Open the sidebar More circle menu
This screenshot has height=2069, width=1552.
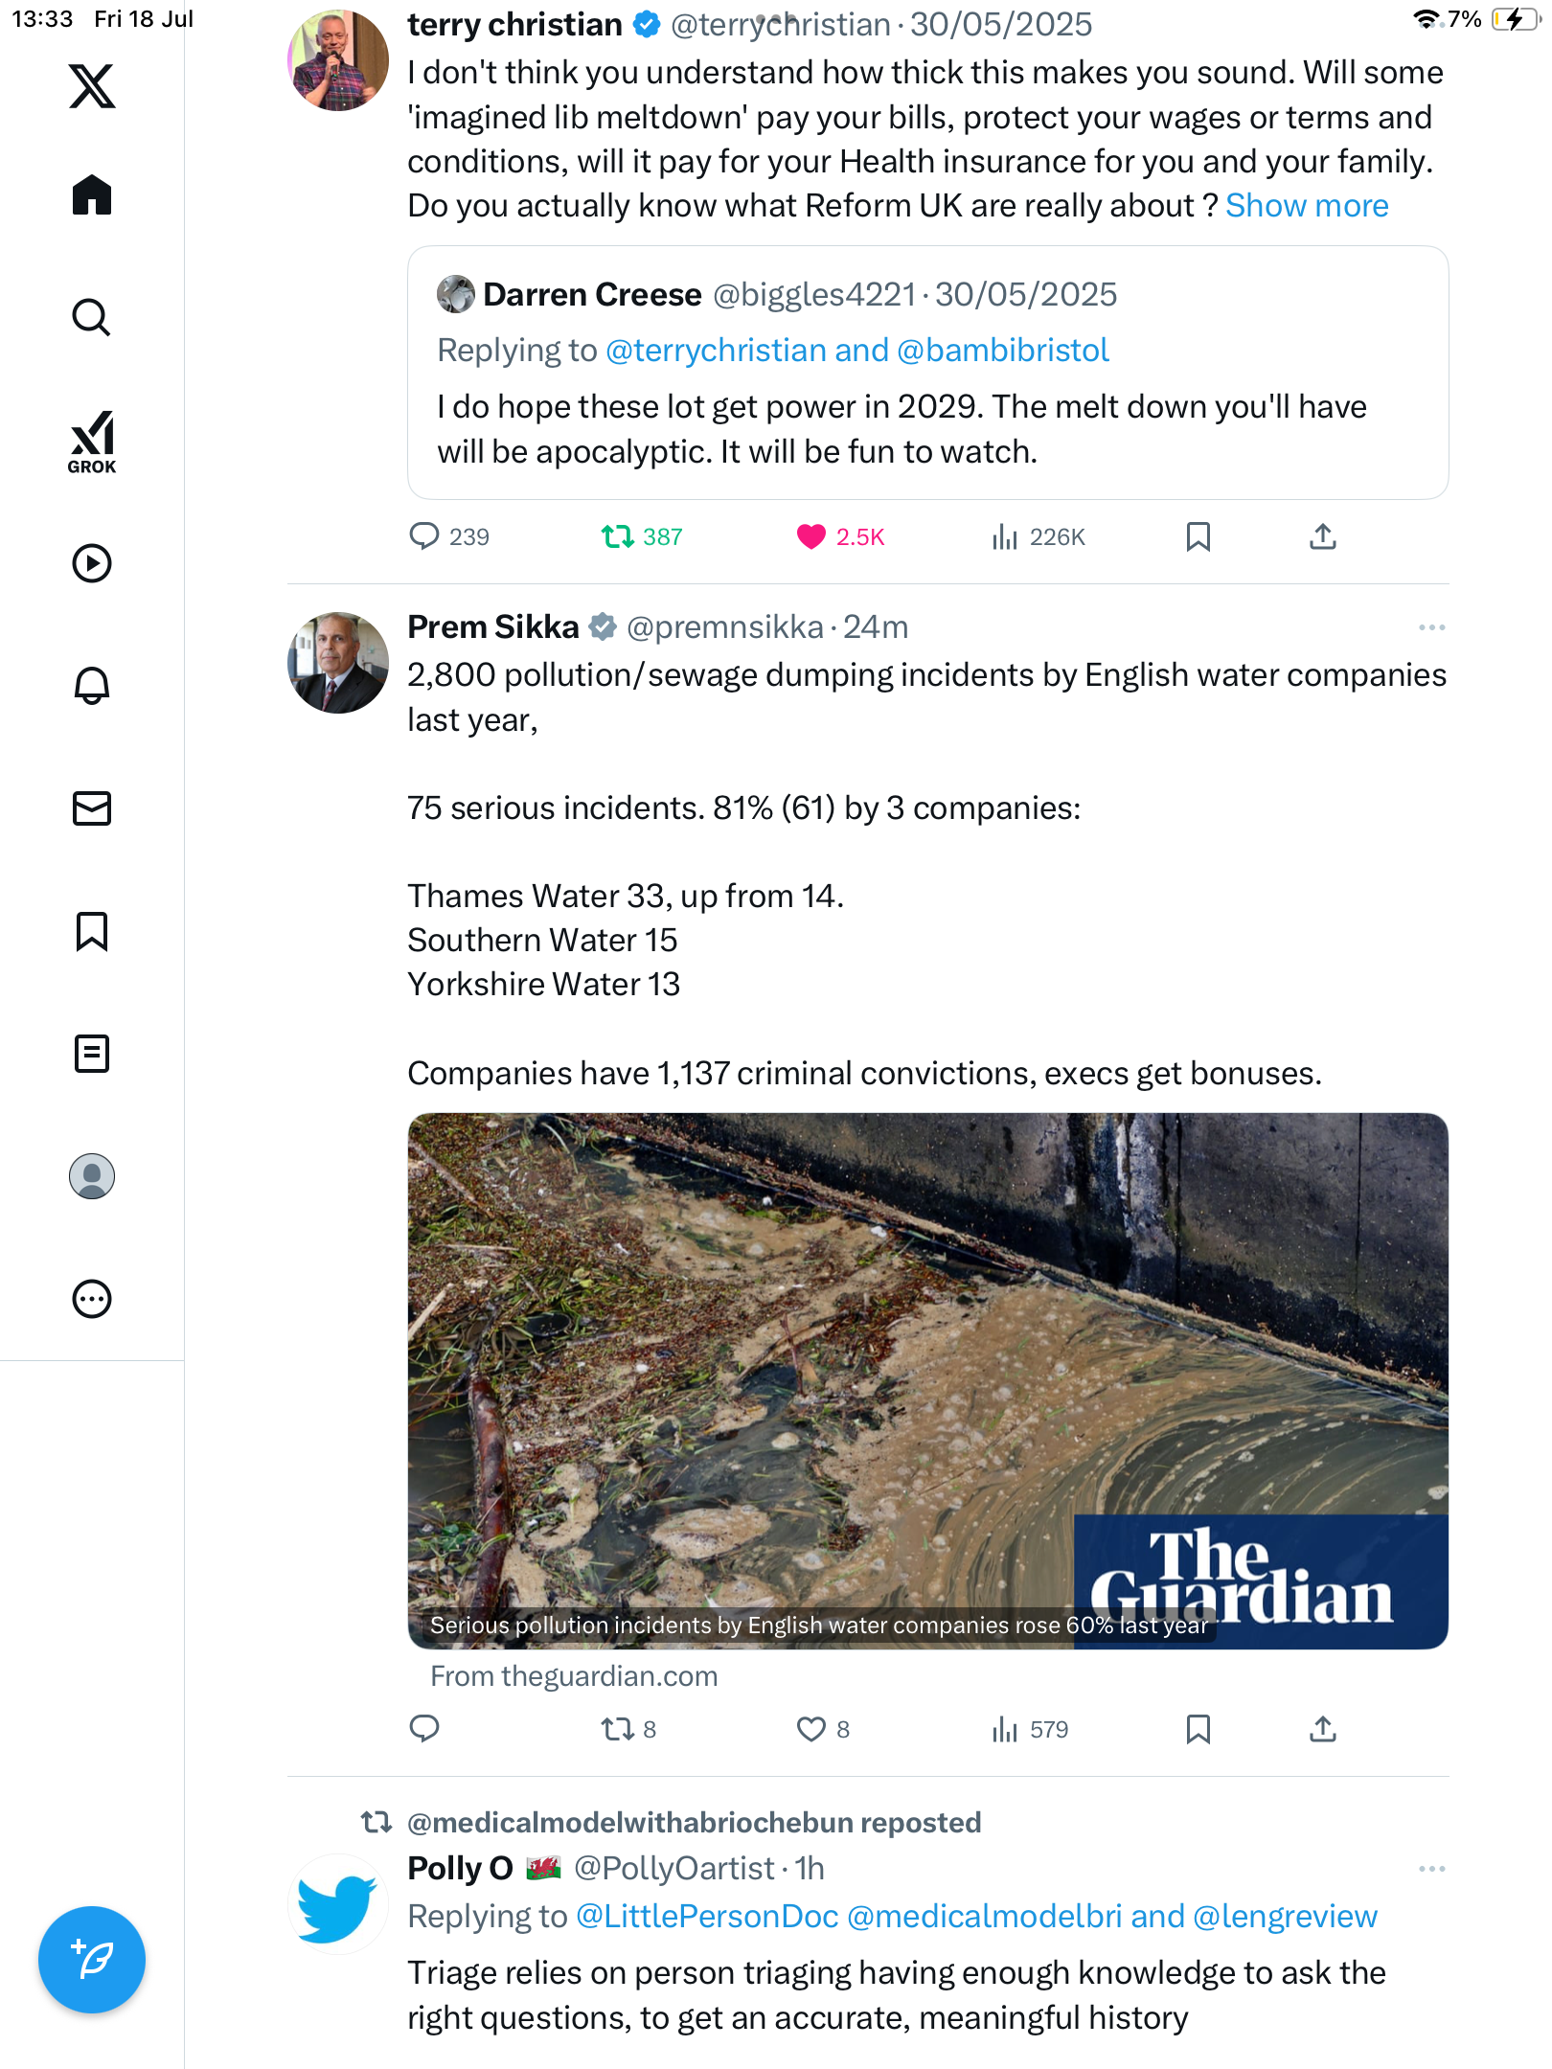pyautogui.click(x=92, y=1299)
